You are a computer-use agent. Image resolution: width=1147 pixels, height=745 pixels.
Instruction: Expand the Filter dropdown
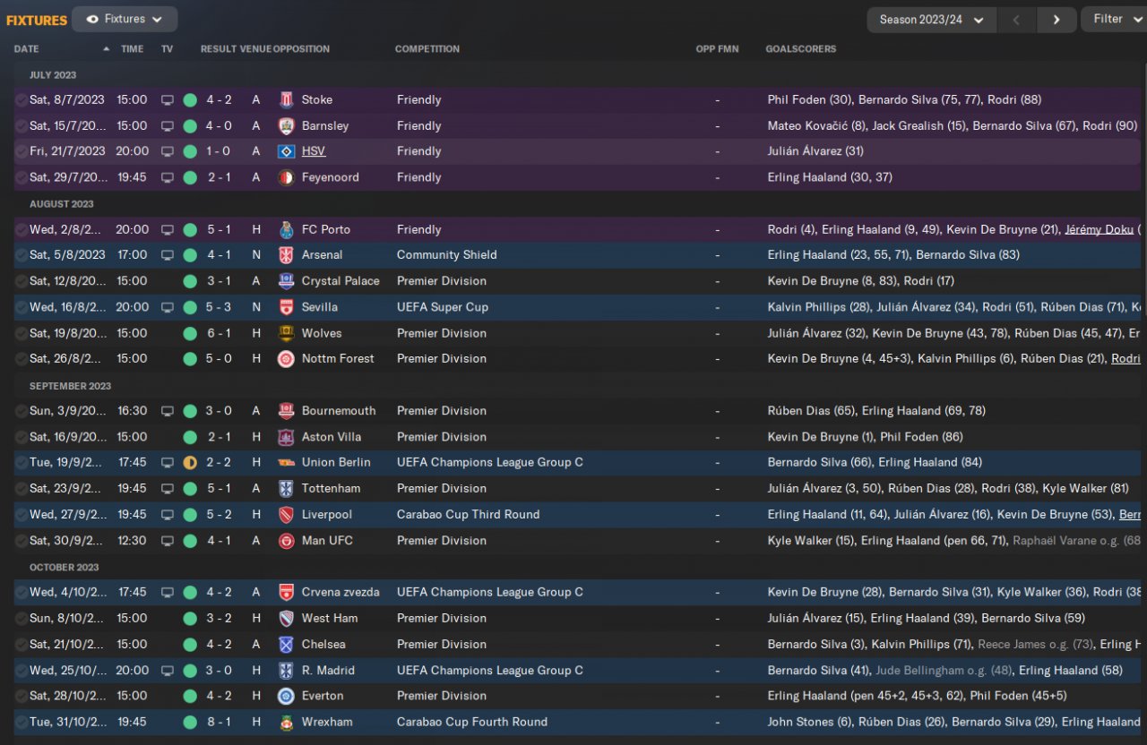coord(1114,19)
